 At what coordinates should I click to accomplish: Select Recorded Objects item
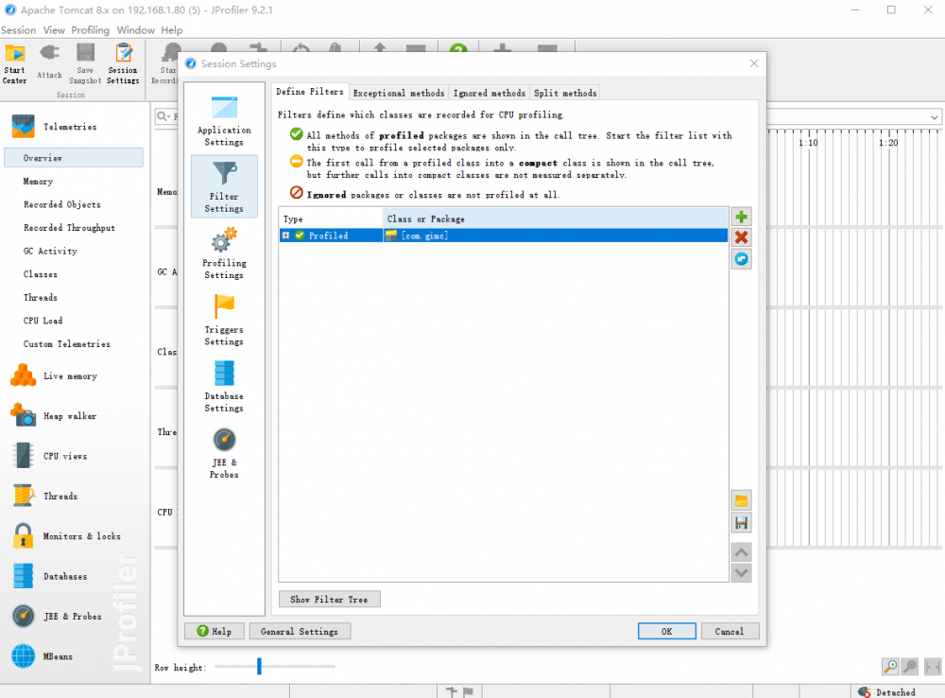click(x=62, y=204)
